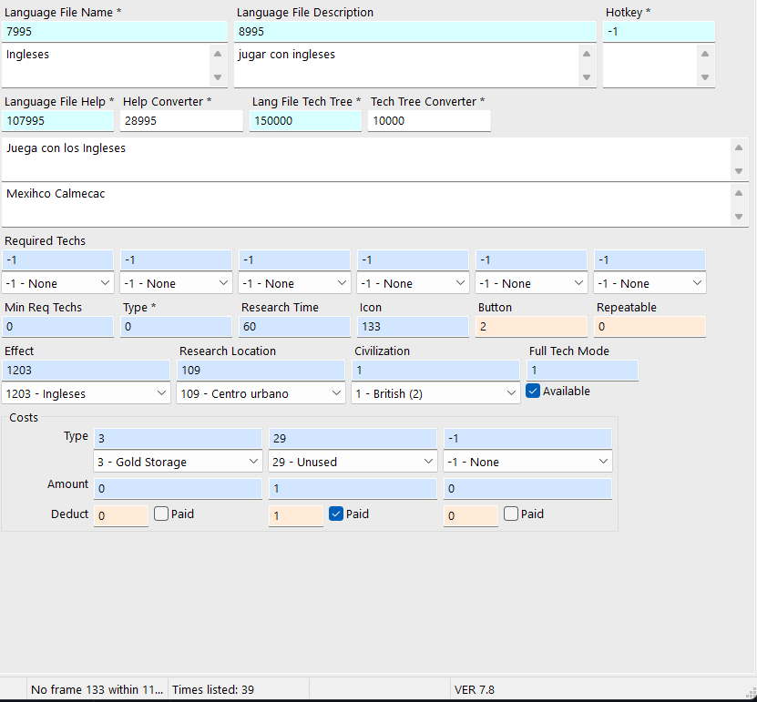Enable the third cost Paid checkbox

coord(511,514)
